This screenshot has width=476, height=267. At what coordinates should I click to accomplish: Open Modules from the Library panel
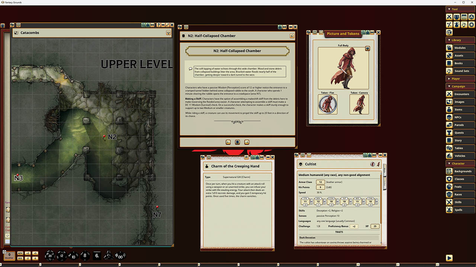460,48
